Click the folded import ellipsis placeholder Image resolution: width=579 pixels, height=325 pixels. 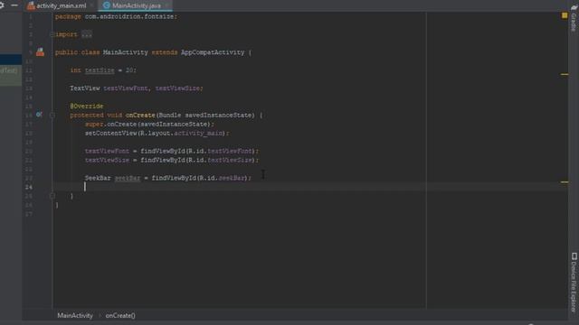87,34
